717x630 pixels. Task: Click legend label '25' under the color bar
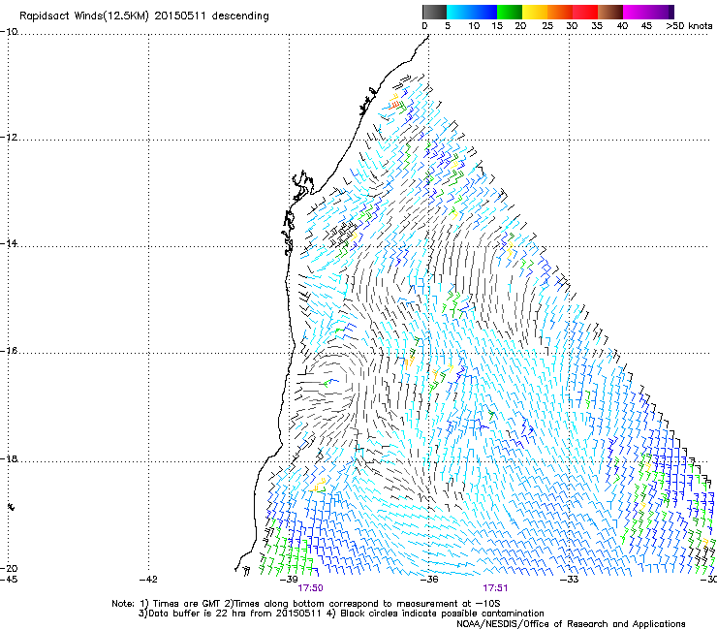pyautogui.click(x=547, y=26)
